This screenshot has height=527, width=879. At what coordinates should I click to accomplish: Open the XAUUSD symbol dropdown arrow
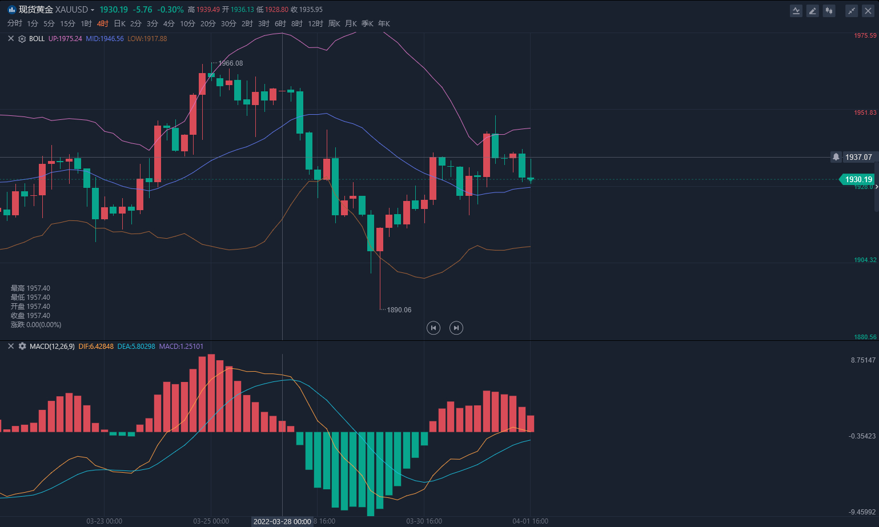pos(93,10)
